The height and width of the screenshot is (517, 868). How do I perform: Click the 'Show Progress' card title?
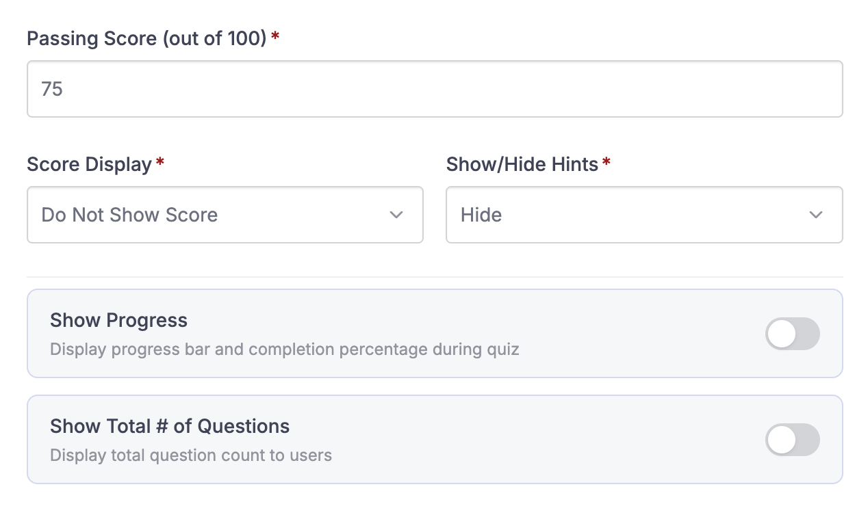[x=118, y=320]
